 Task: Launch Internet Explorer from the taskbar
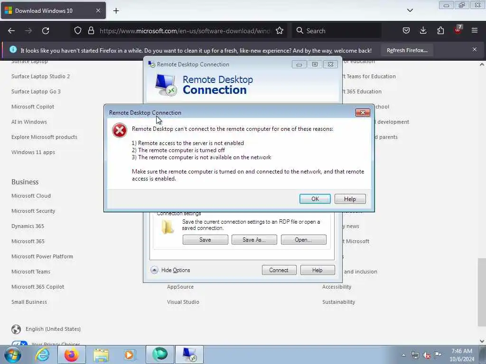(x=42, y=355)
